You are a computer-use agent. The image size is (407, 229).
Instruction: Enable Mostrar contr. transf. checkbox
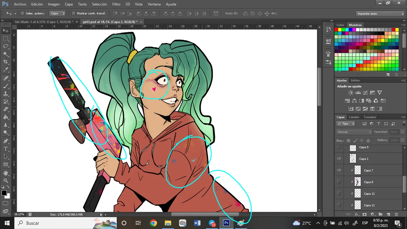click(73, 13)
